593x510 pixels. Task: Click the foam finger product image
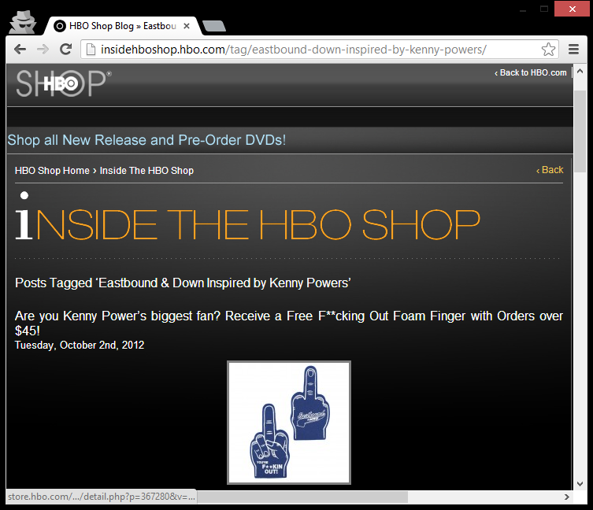289,423
